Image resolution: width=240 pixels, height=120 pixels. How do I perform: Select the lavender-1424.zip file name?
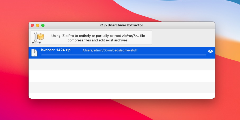point(56,50)
